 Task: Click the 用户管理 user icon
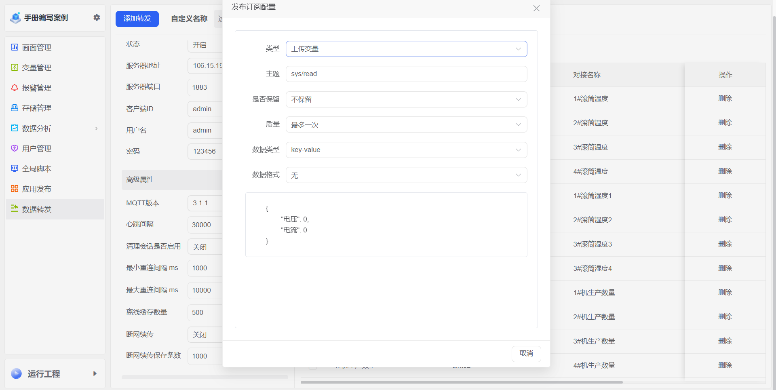click(x=15, y=148)
